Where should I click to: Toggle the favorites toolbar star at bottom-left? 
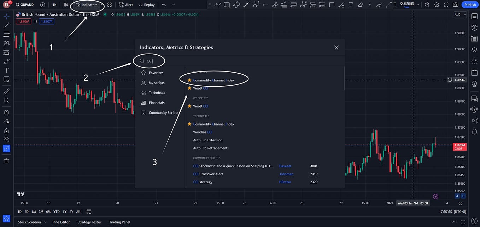(x=6, y=219)
